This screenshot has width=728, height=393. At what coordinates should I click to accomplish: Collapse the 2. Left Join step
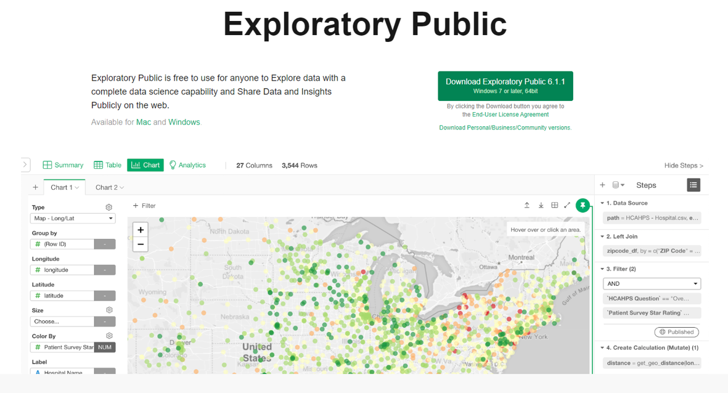pyautogui.click(x=603, y=236)
